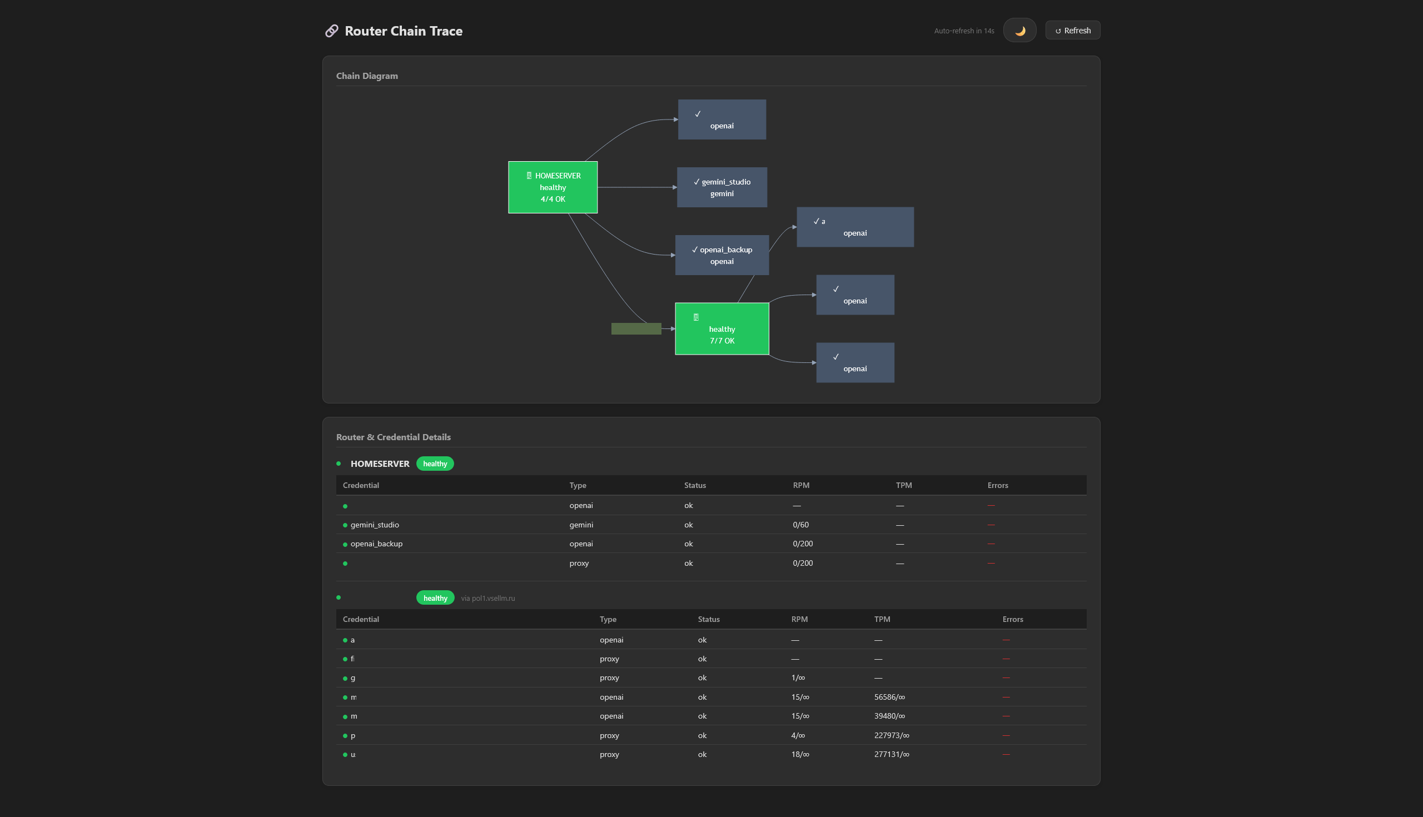The width and height of the screenshot is (1423, 817).
Task: Click the checkmark icon in the gemini_studio node
Action: click(x=696, y=182)
